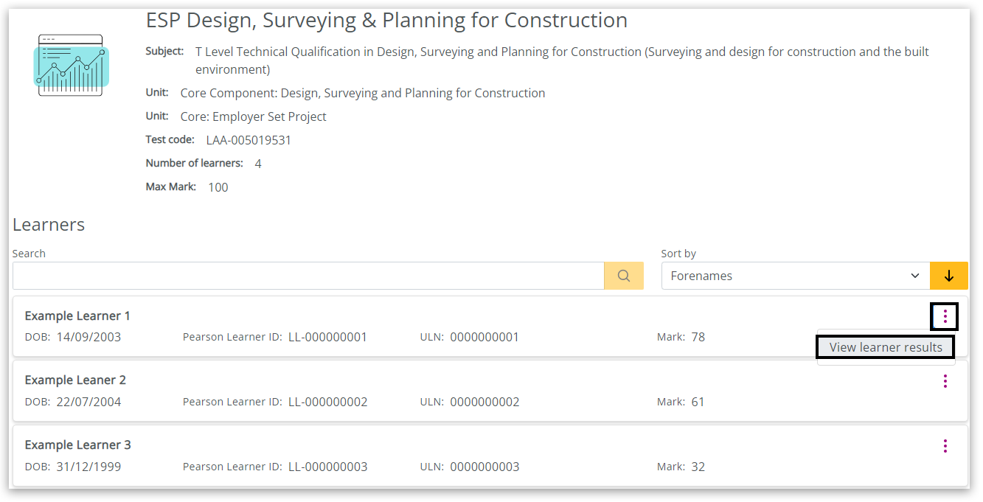983x502 pixels.
Task: Click the Learners section heading
Action: click(49, 225)
